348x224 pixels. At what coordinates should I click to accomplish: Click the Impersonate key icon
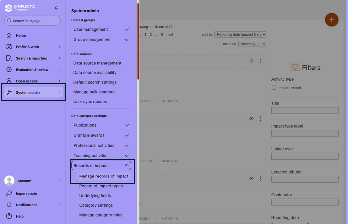(9, 193)
